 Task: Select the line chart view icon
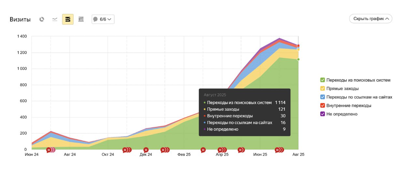(x=55, y=19)
